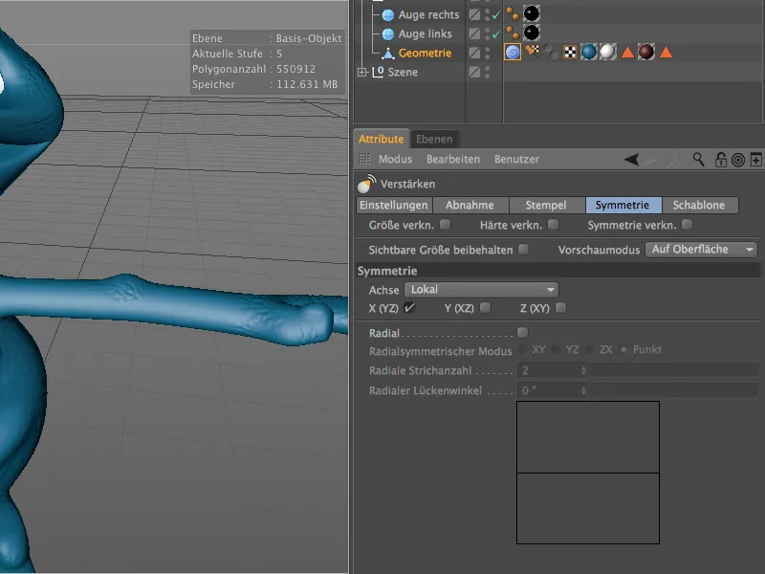Open the Attribute manager search magnifier

(x=699, y=159)
